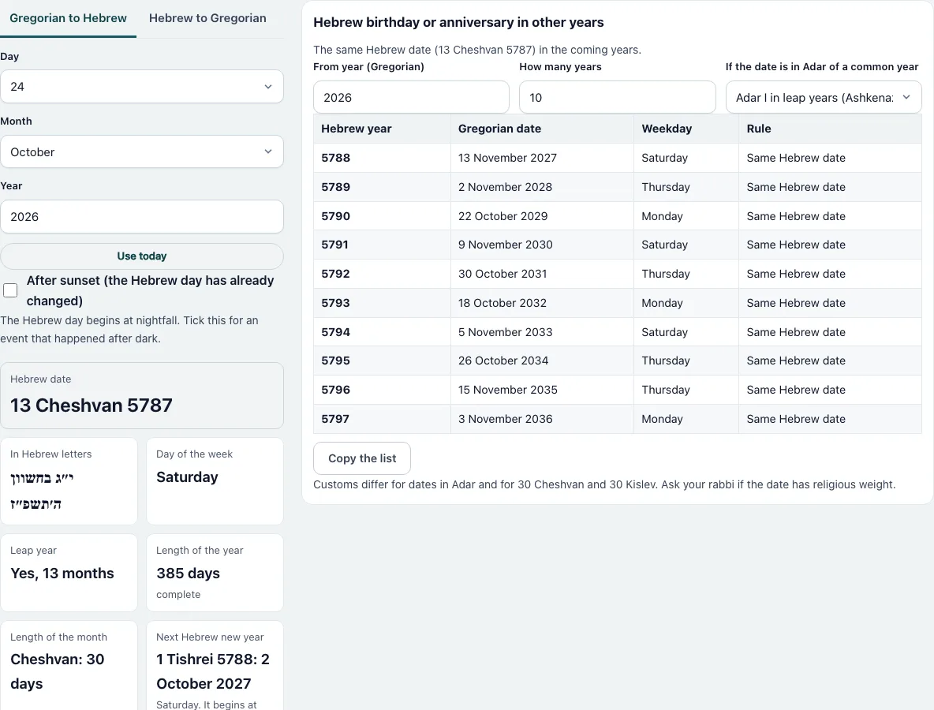Select the Hebrew date result 13 Cheshvan 5787
The image size is (934, 710).
tap(92, 405)
